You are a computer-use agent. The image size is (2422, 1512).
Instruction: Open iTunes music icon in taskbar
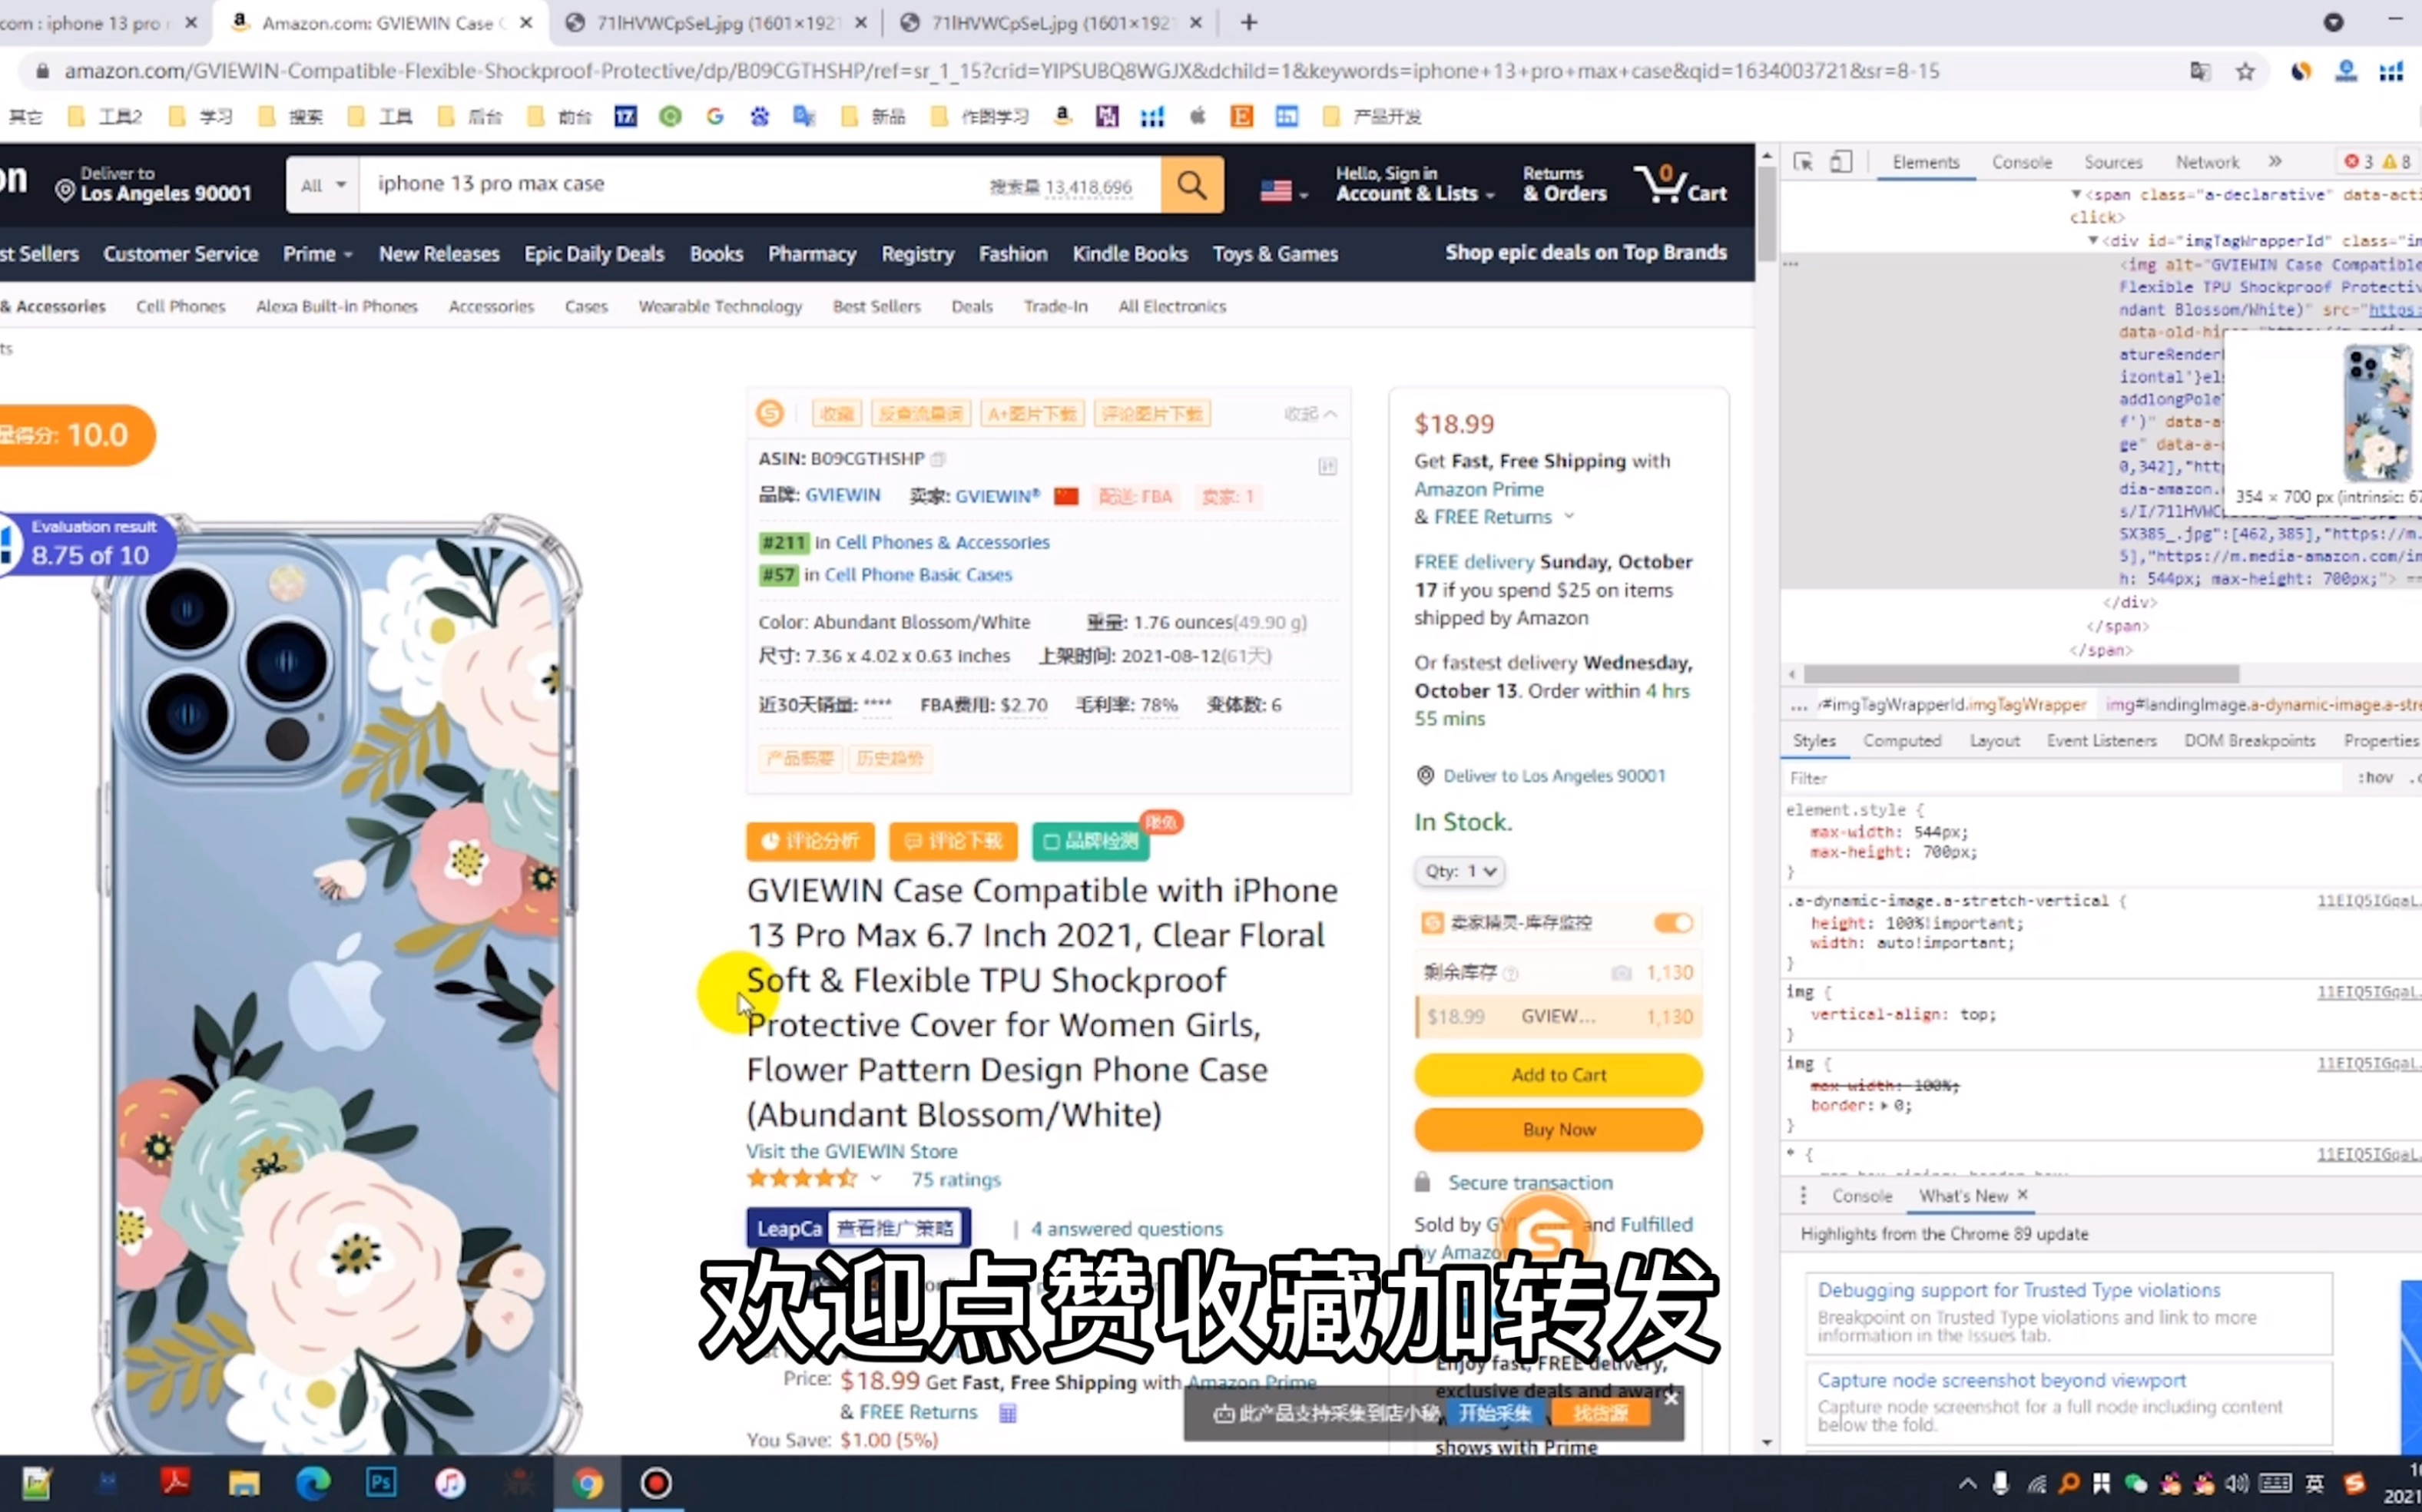450,1482
